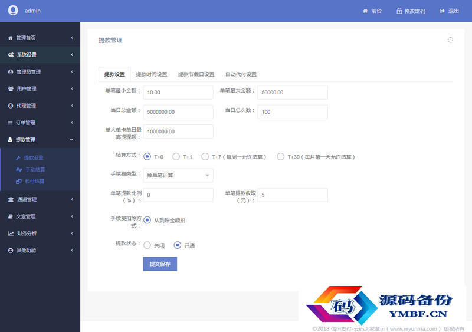Screen dimensions: 472x332
Task: Click the person icon for 管理员管理
Action: coord(11,72)
